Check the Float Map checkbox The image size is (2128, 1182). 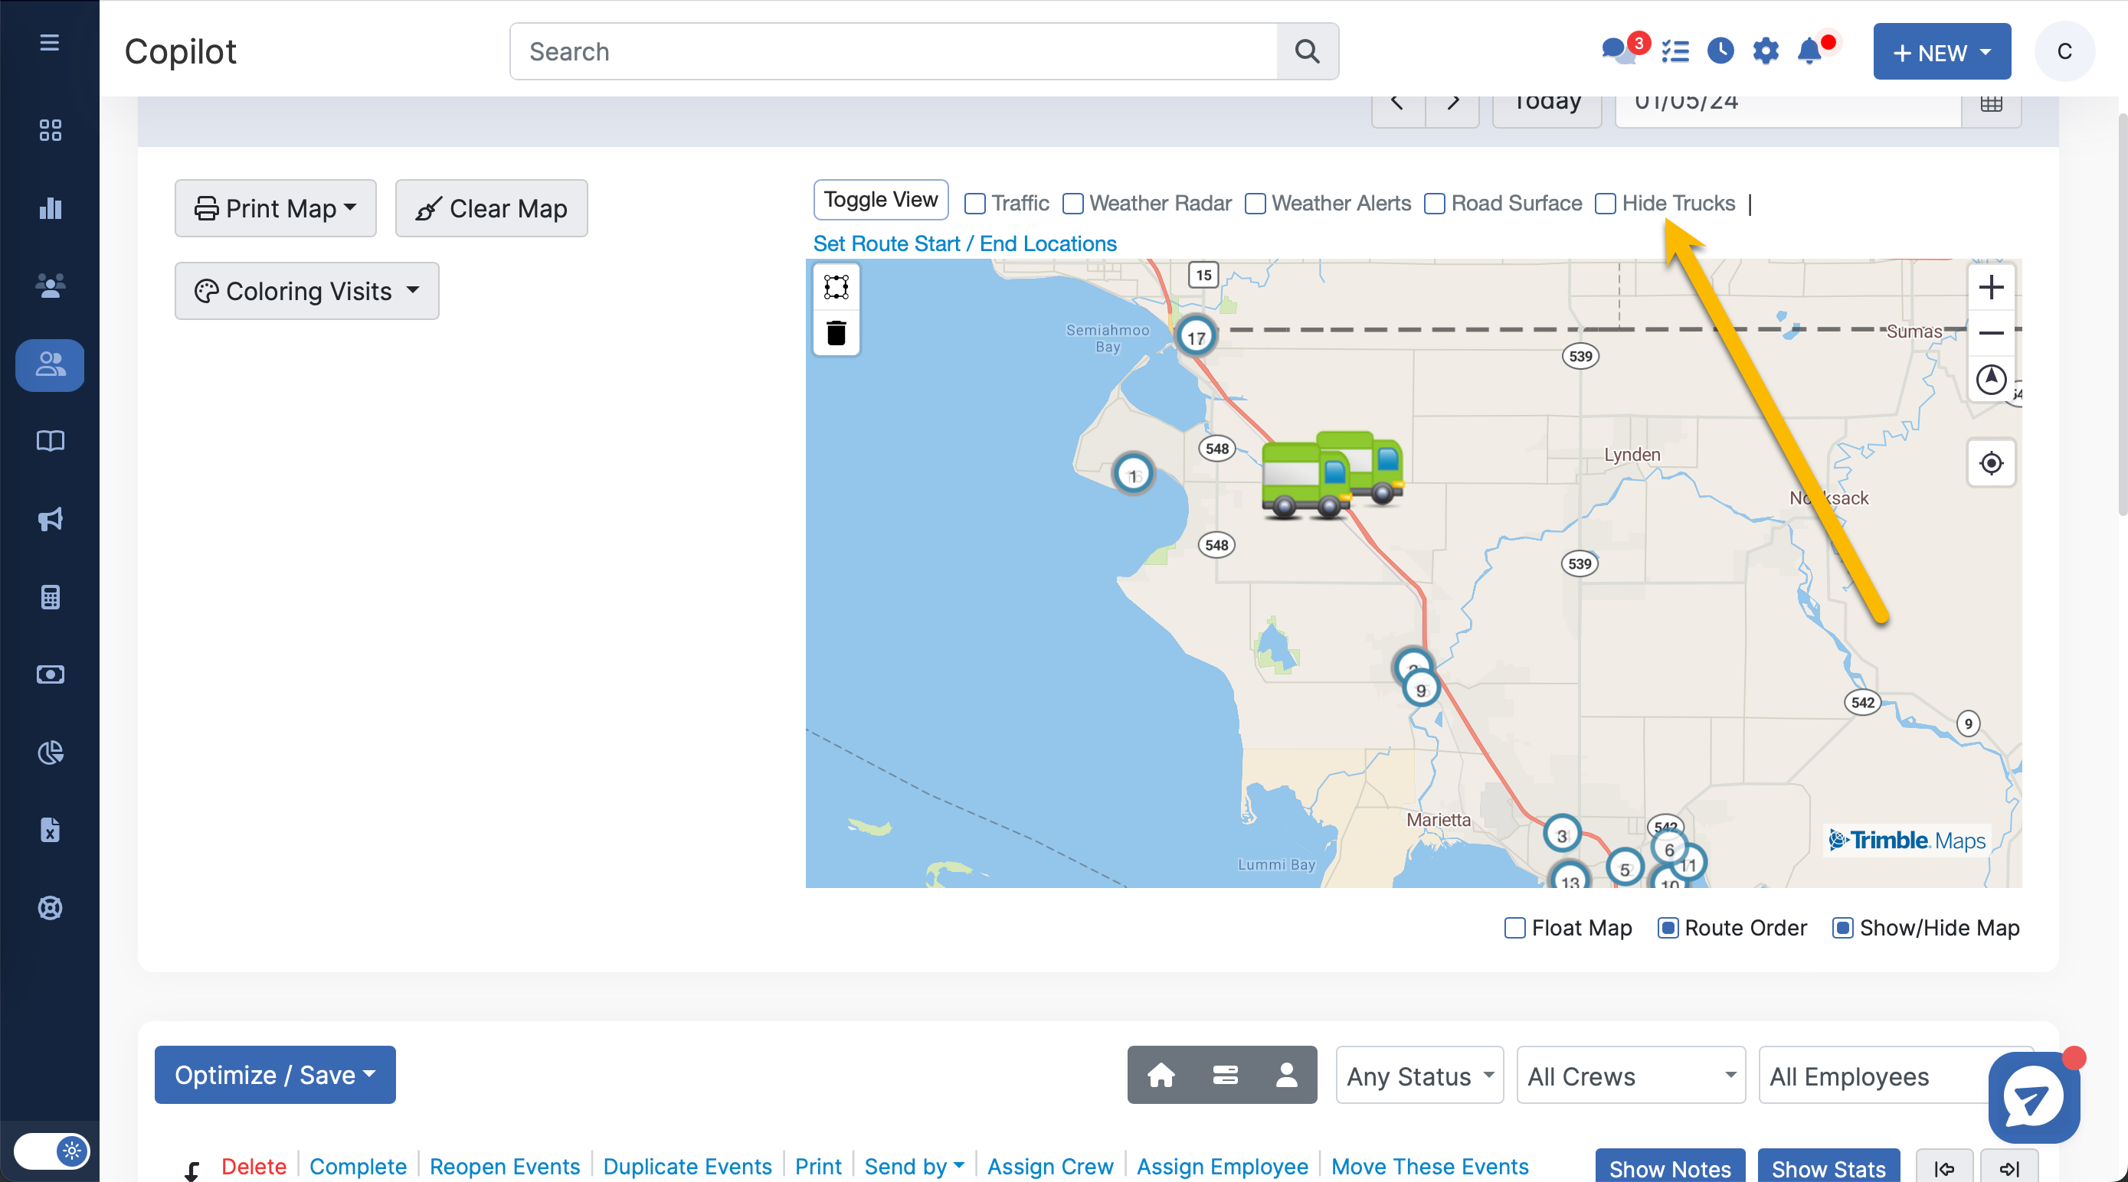1514,928
